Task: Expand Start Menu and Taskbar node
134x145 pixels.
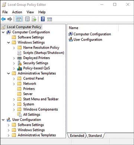Action: (x=14, y=99)
